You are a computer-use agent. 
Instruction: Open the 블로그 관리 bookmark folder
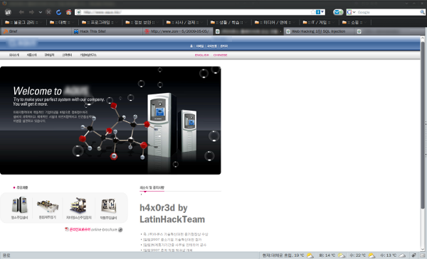[x=23, y=23]
